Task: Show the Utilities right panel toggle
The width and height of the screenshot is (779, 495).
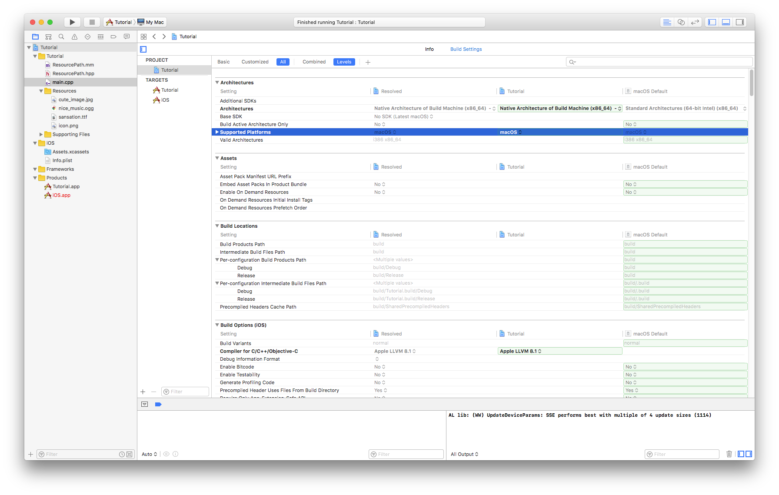Action: (739, 22)
